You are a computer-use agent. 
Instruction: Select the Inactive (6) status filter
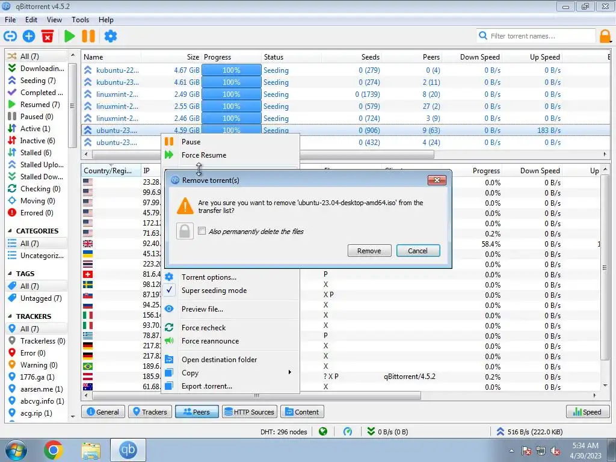pyautogui.click(x=36, y=141)
